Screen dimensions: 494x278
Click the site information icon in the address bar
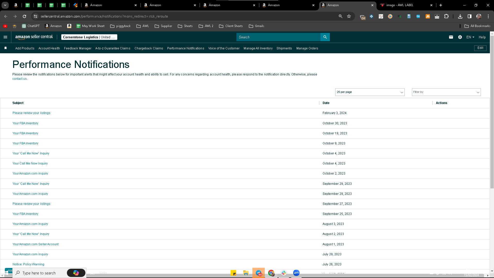(36, 16)
